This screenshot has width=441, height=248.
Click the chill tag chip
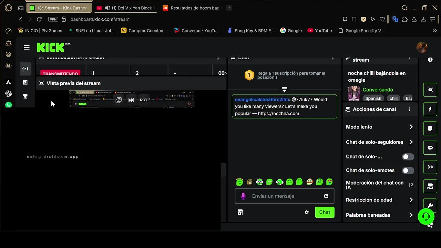point(393,99)
